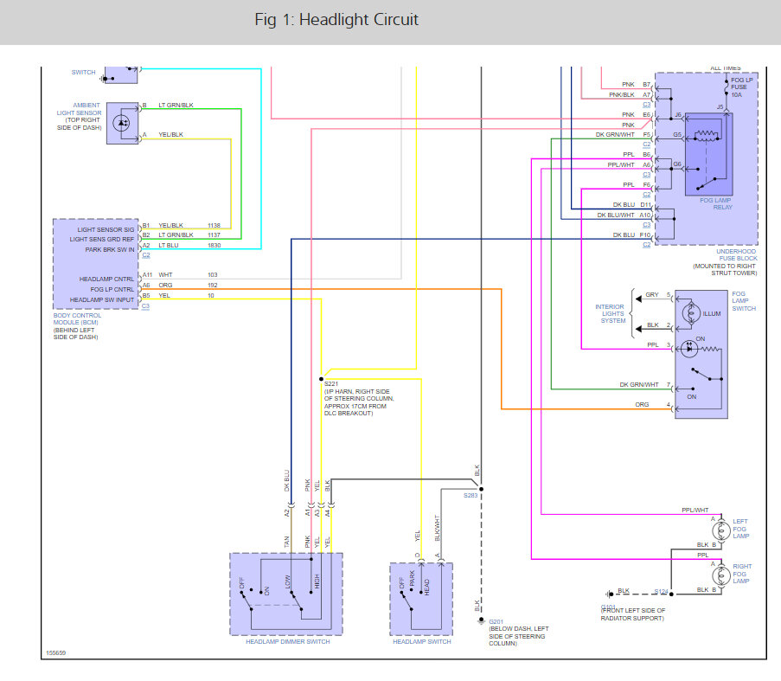This screenshot has height=681, width=781.
Task: Click the S283 splice dot
Action: point(481,489)
